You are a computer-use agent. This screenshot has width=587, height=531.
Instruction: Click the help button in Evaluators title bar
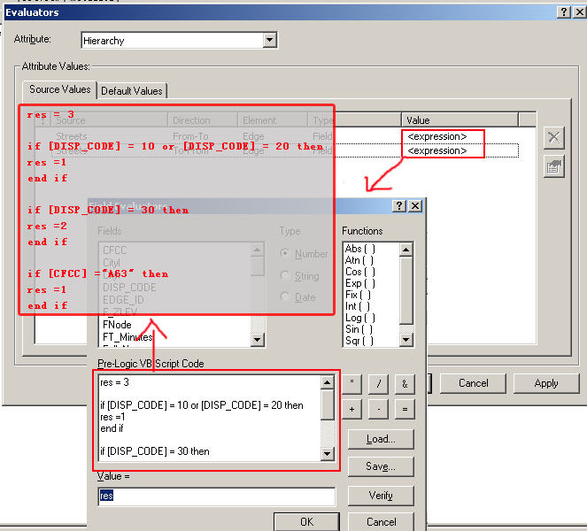[564, 12]
